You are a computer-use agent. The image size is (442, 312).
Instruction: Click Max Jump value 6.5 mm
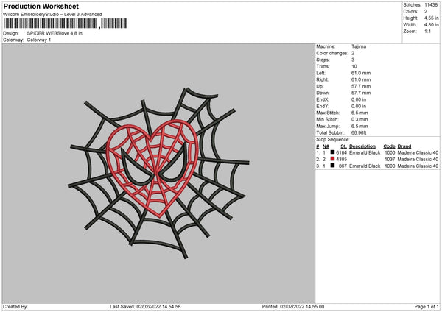tap(359, 126)
